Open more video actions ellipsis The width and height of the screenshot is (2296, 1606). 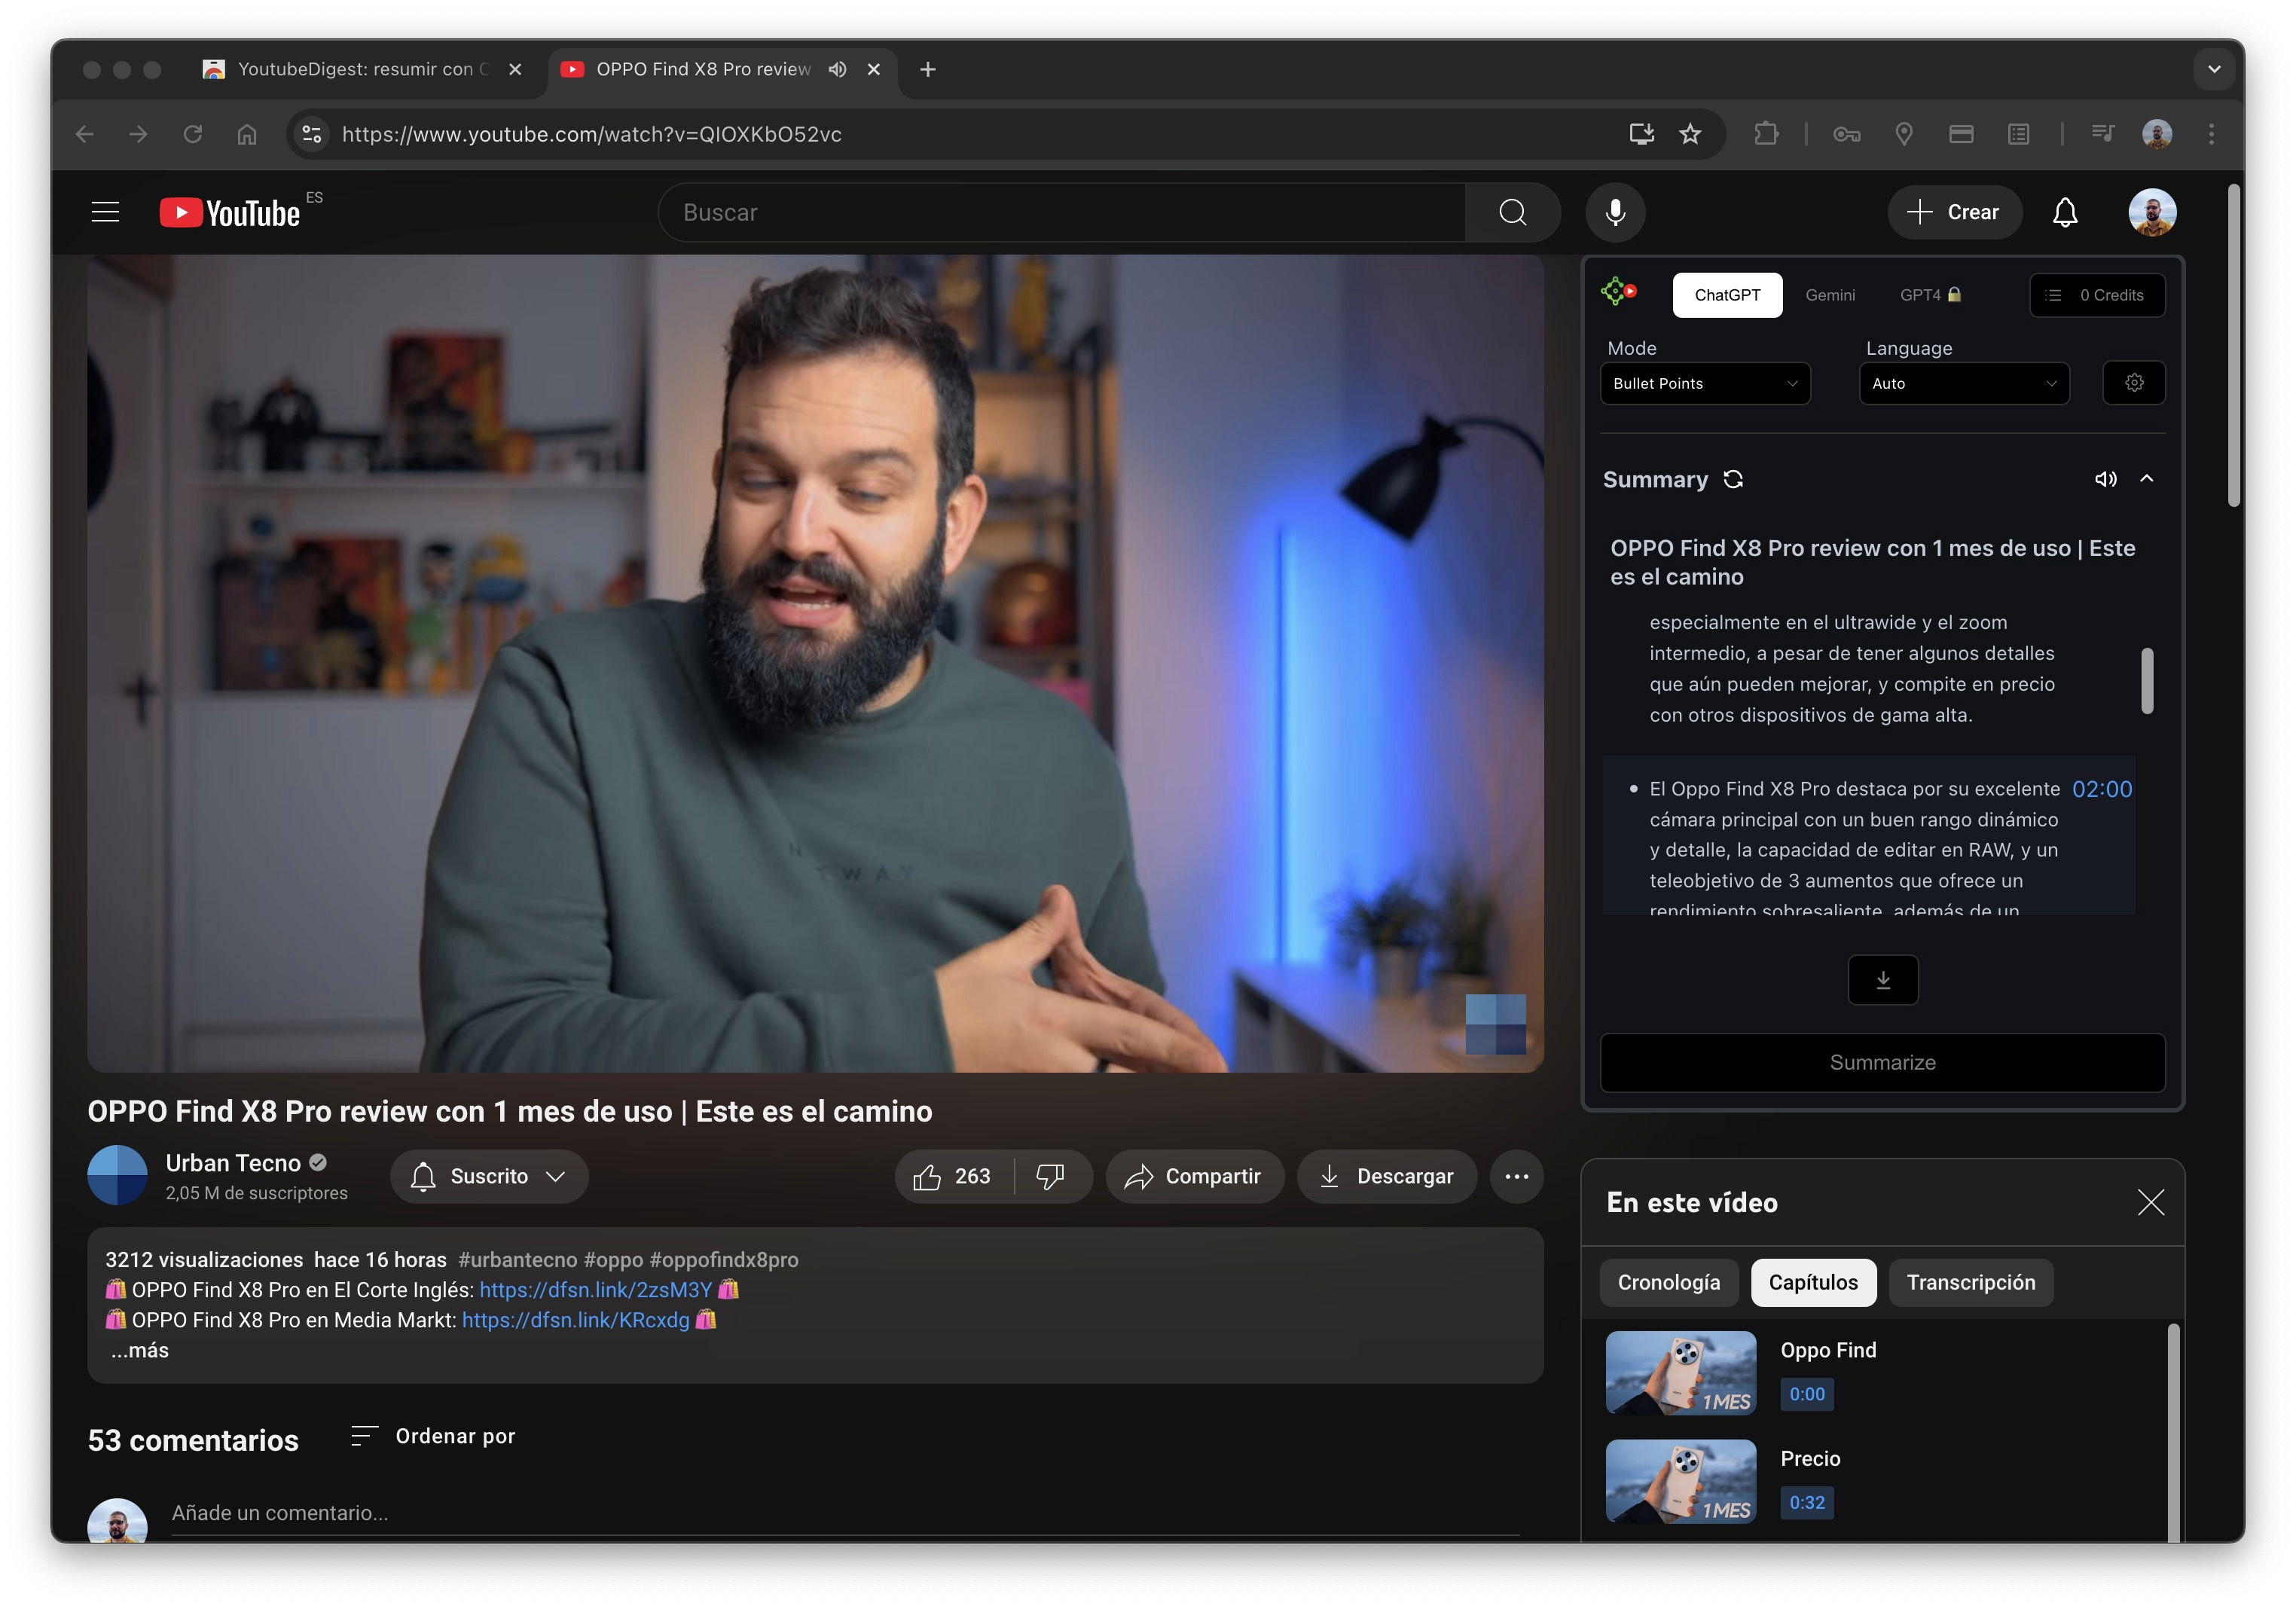(x=1516, y=1177)
